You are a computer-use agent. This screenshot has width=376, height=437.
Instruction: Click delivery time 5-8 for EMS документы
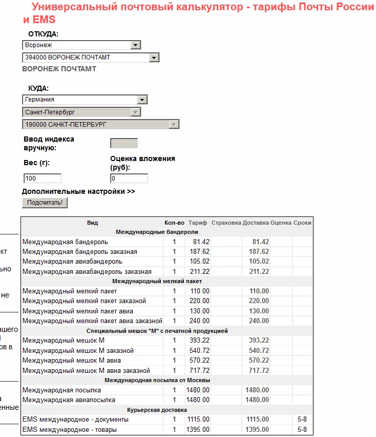(302, 420)
